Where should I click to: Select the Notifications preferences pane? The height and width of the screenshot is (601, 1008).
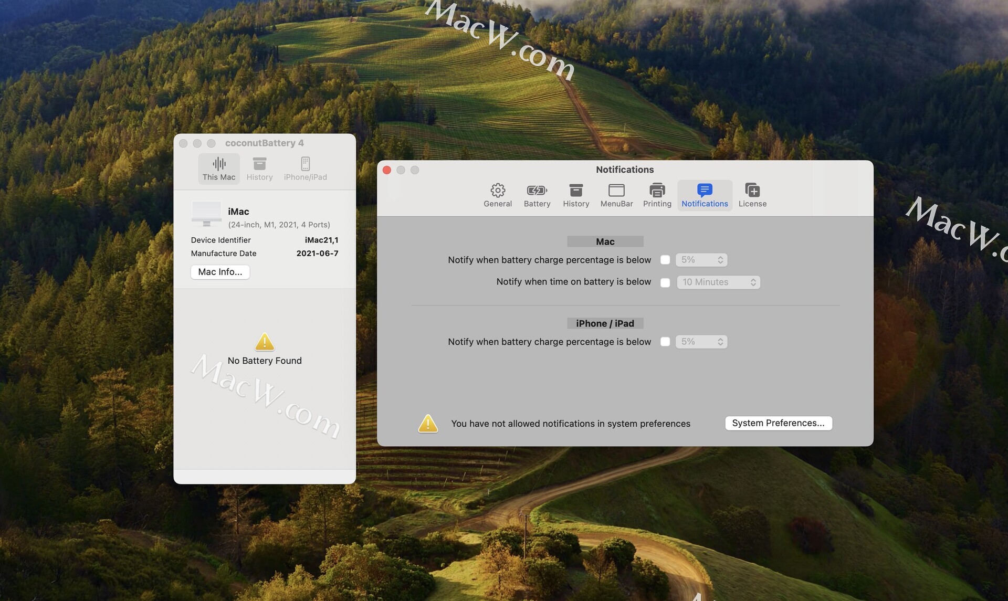coord(705,195)
